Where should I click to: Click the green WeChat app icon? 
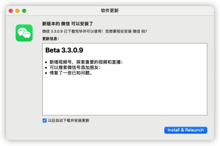tap(24, 33)
